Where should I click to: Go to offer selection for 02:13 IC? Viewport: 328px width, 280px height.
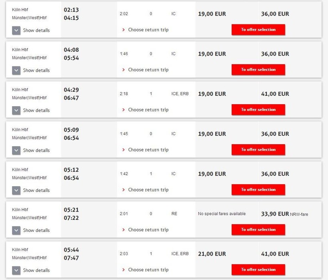pyautogui.click(x=258, y=30)
